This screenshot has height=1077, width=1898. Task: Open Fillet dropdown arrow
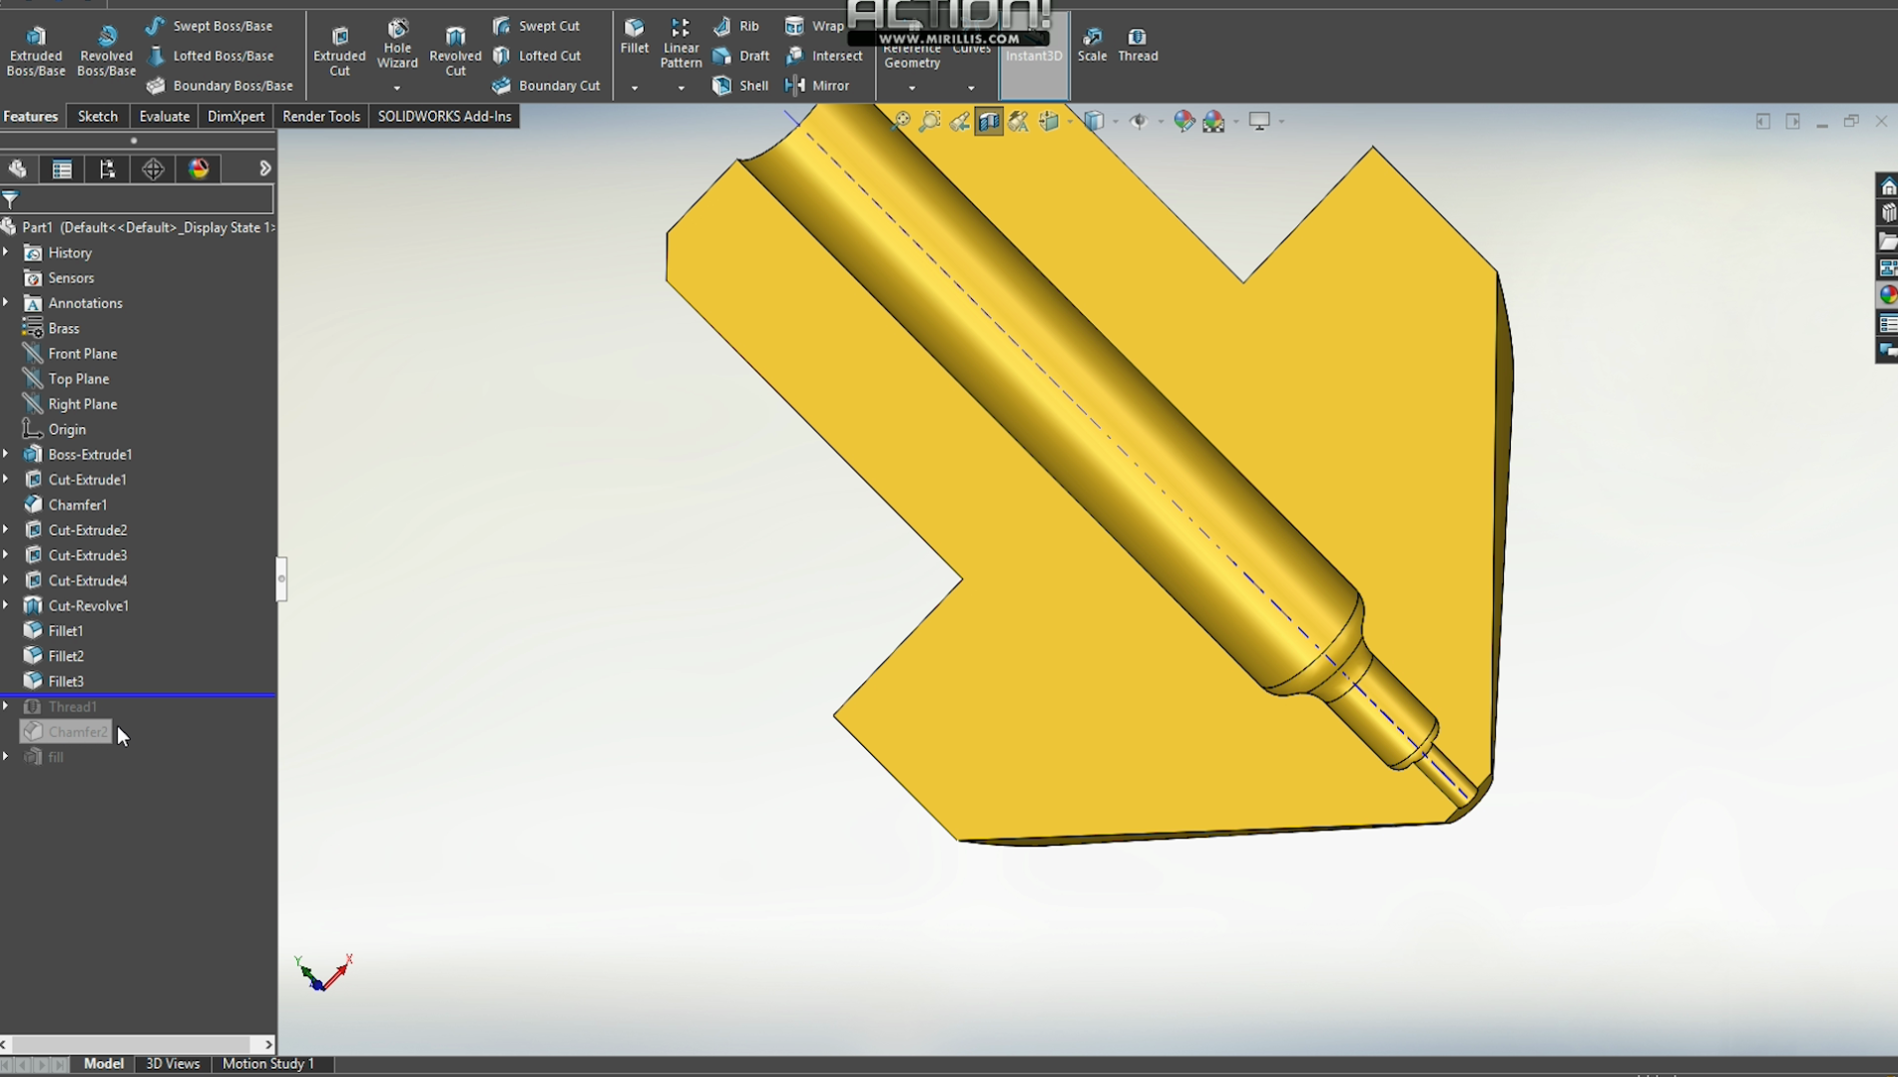pyautogui.click(x=635, y=88)
